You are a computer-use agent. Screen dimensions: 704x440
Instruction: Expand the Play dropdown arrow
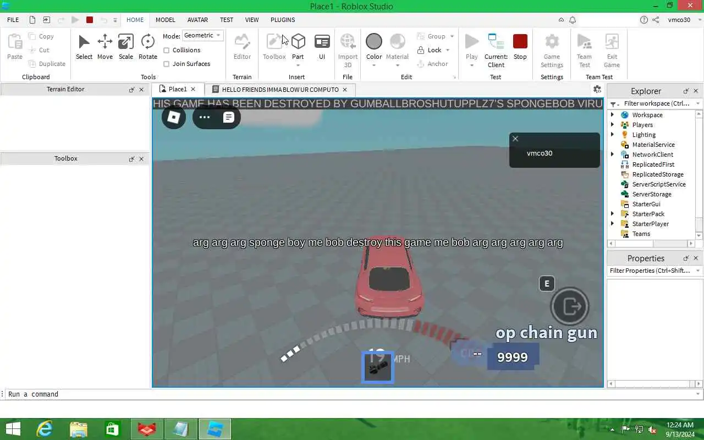coord(472,65)
